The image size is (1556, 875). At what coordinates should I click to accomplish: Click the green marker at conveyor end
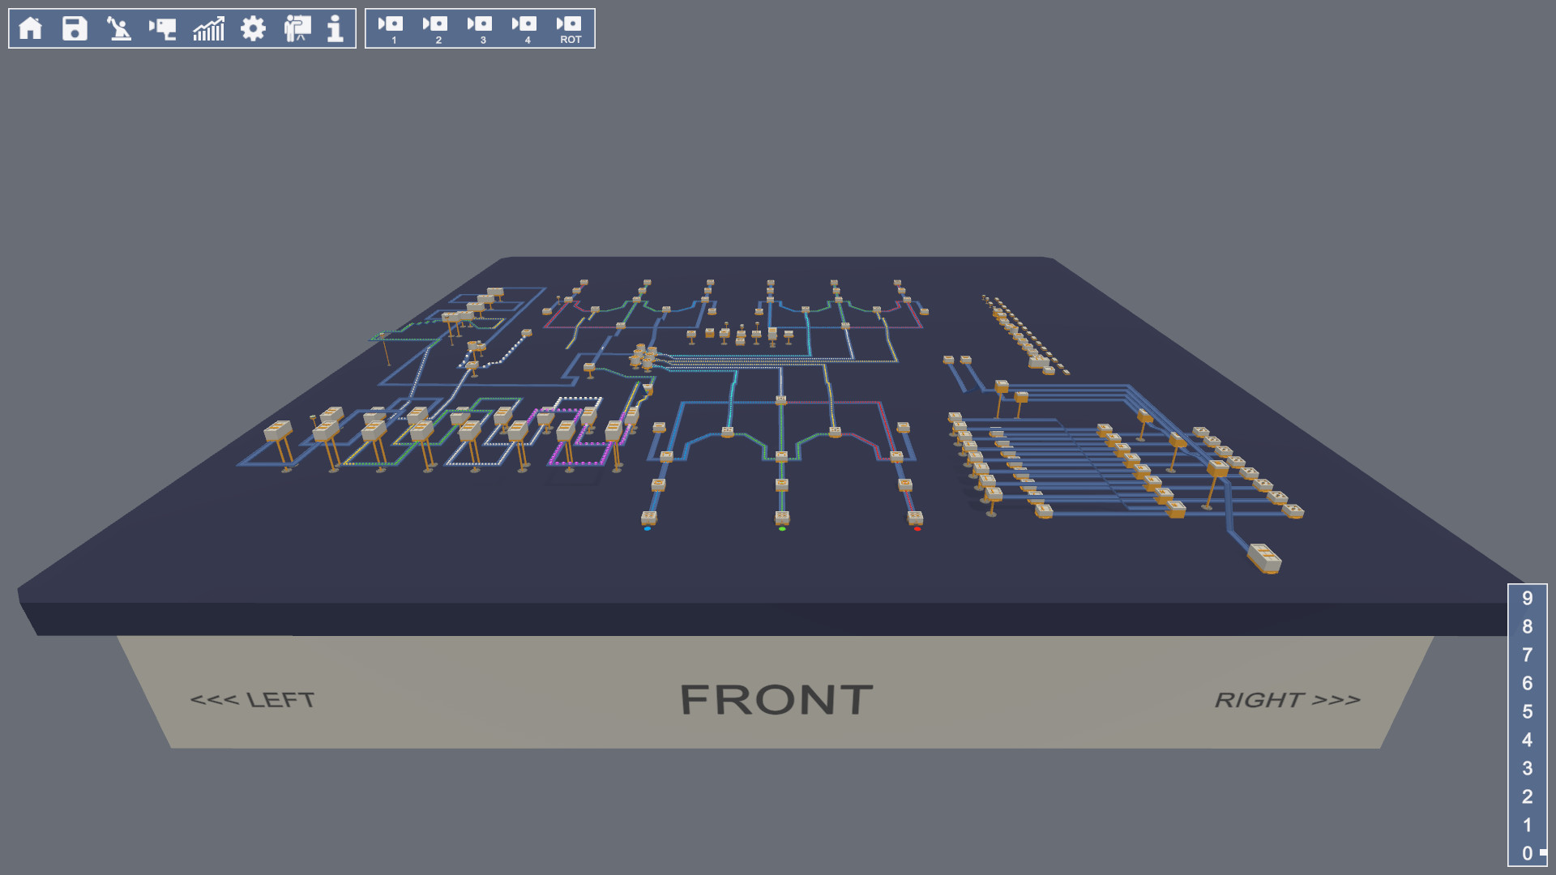pyautogui.click(x=782, y=529)
